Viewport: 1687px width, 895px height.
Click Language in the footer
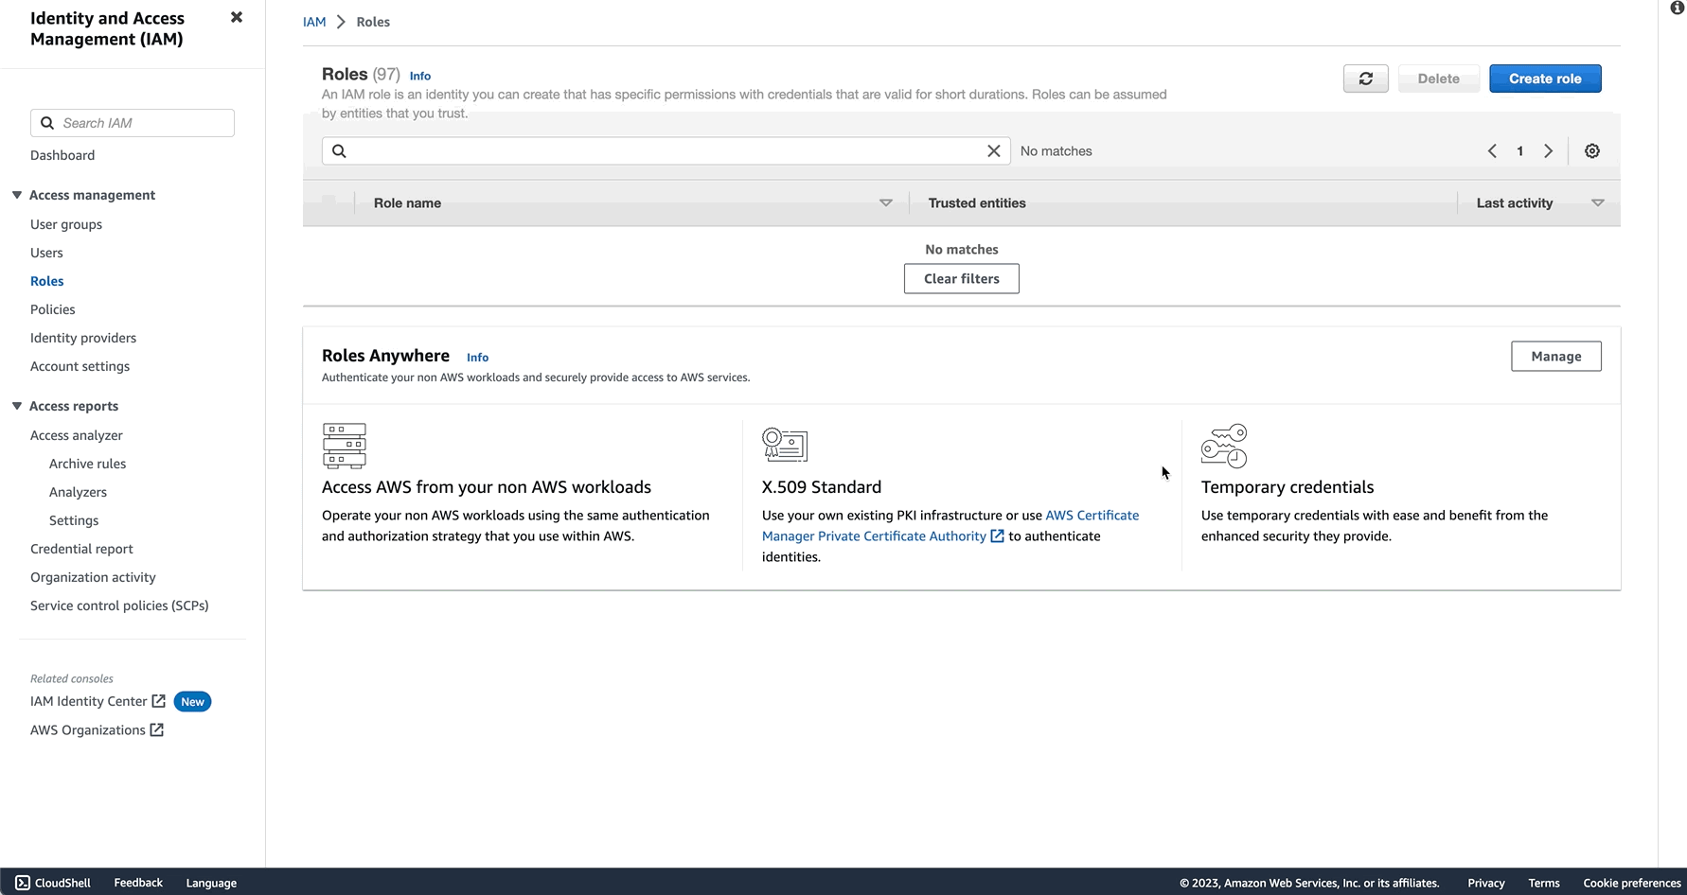[211, 883]
